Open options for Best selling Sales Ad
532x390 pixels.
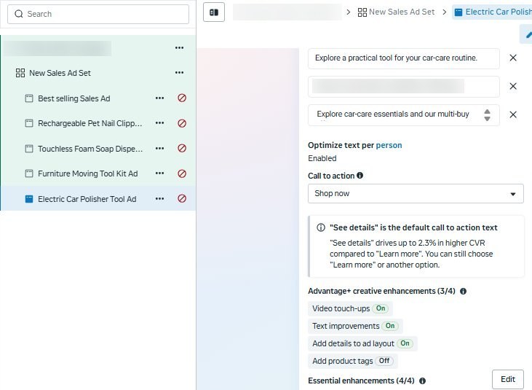(159, 98)
